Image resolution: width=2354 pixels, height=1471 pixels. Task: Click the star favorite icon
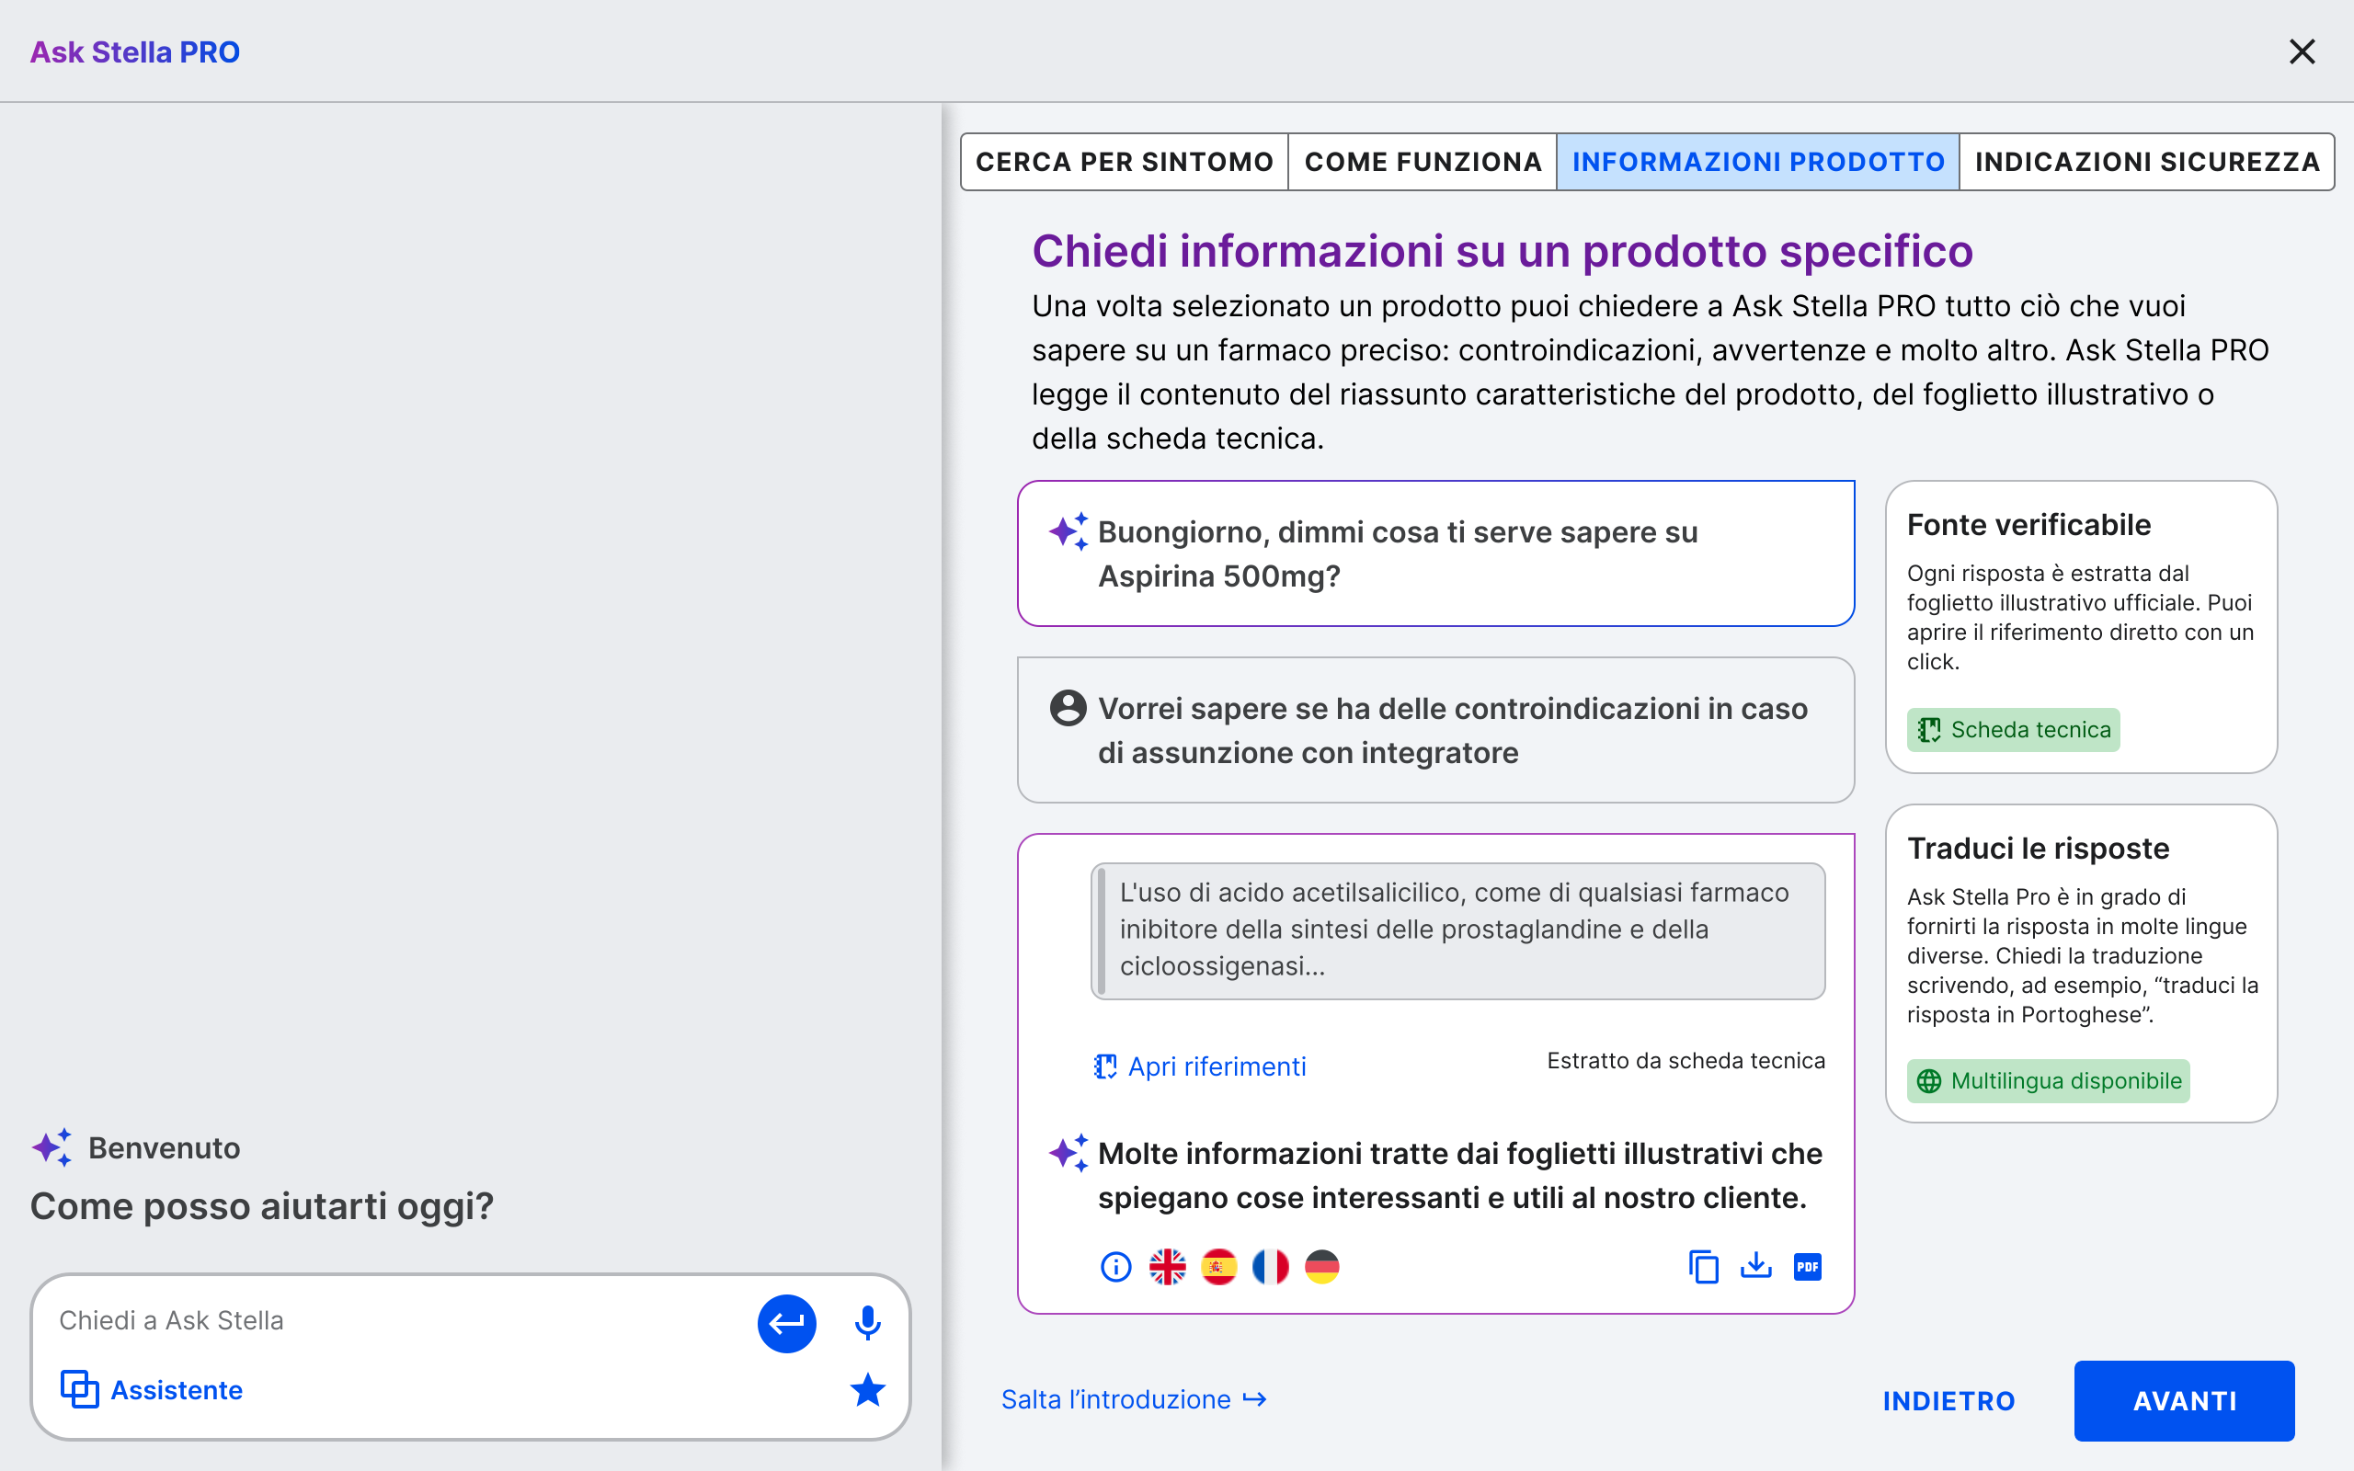[868, 1389]
